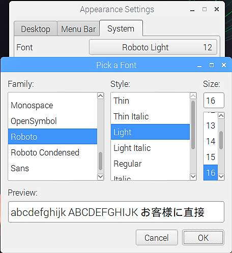Select size 14 in the size list
This screenshot has height=253, width=232.
pyautogui.click(x=211, y=141)
